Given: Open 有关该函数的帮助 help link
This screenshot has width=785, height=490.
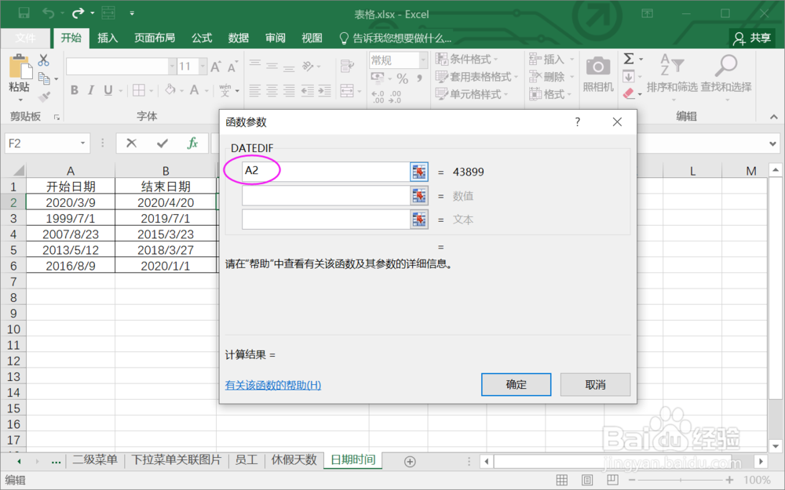Looking at the screenshot, I should 273,385.
